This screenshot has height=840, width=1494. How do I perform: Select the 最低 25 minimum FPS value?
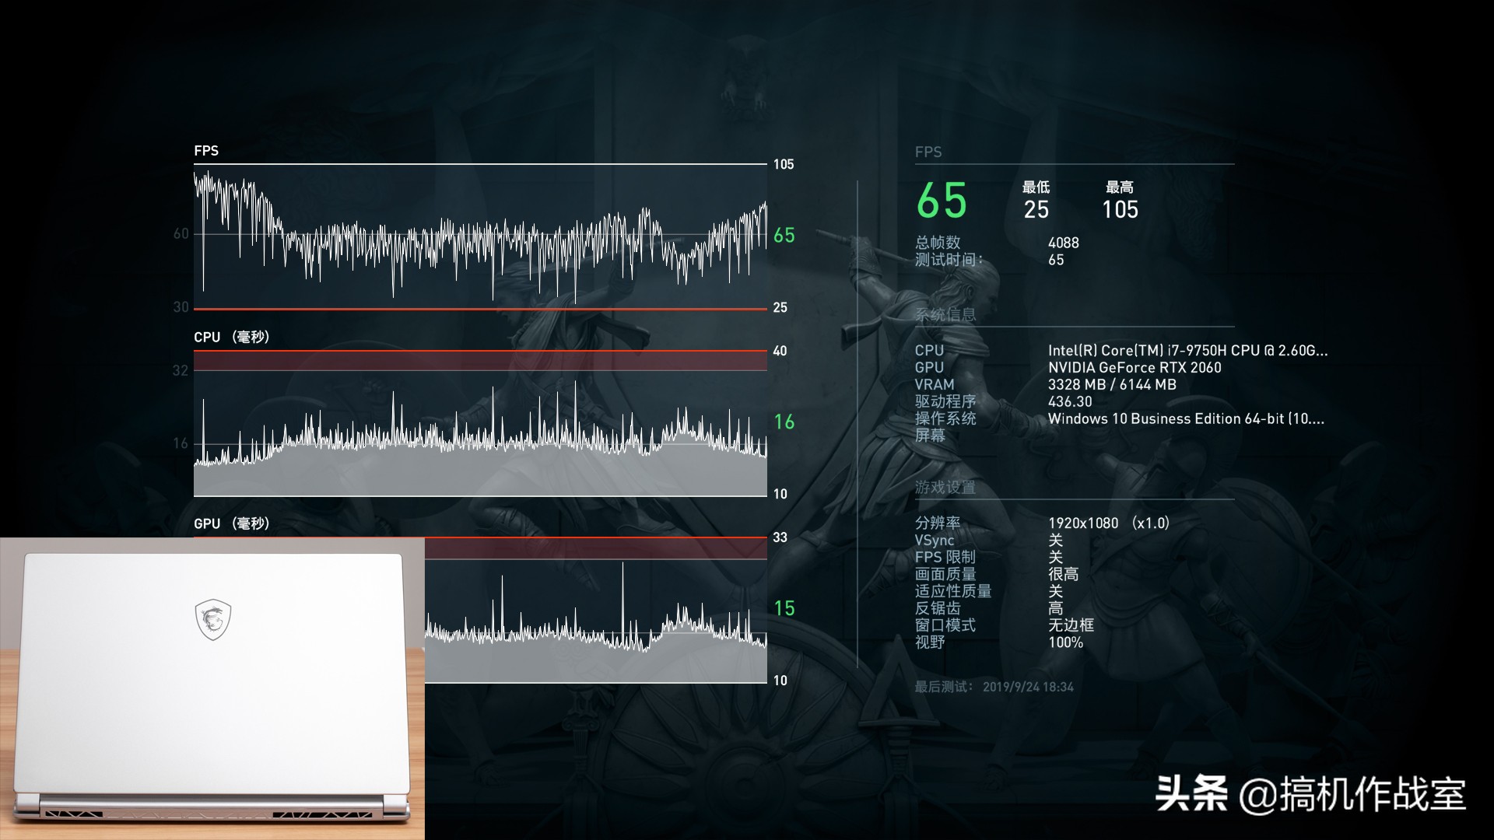(1036, 209)
